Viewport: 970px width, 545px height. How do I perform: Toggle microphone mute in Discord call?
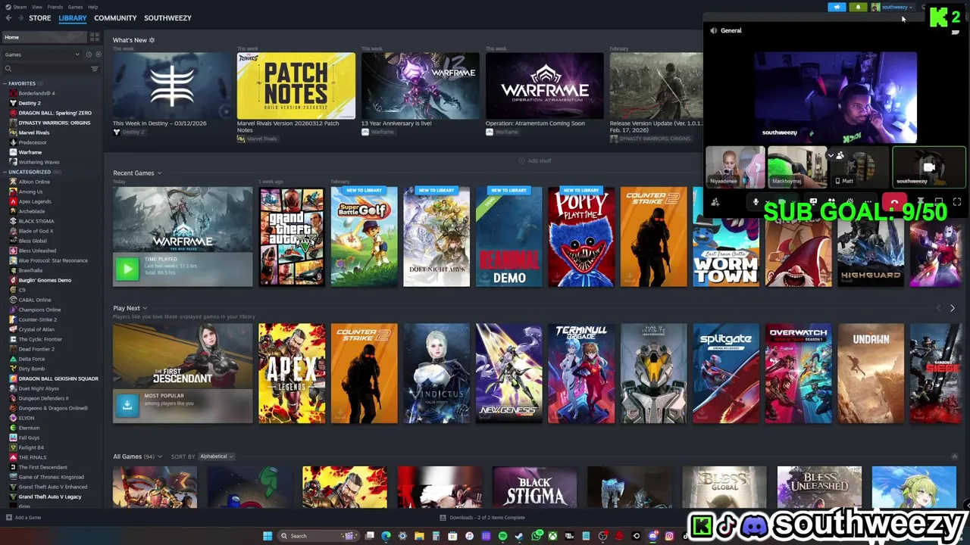coord(756,202)
